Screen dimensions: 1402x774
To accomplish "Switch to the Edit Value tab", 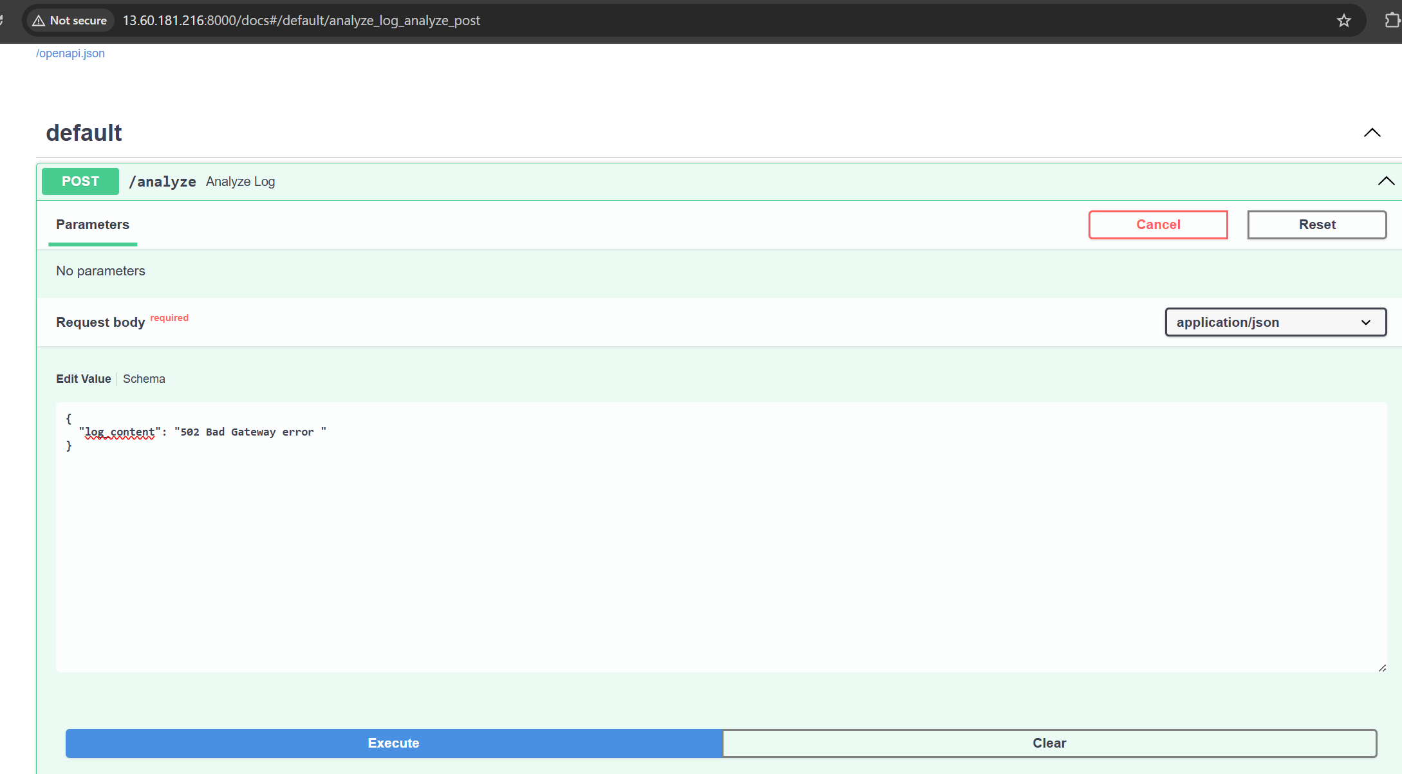I will pos(84,379).
